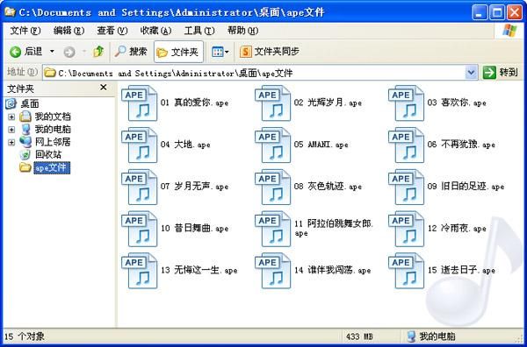Viewport: 527px width, 347px height.
Task: Click the file name 07 岁月无声.ape
Action: coord(195,187)
